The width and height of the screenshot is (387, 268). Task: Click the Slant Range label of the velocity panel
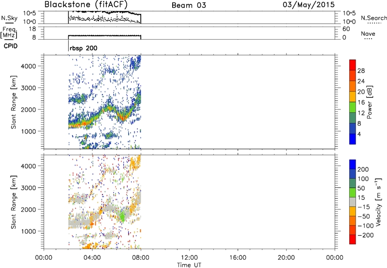click(x=14, y=202)
